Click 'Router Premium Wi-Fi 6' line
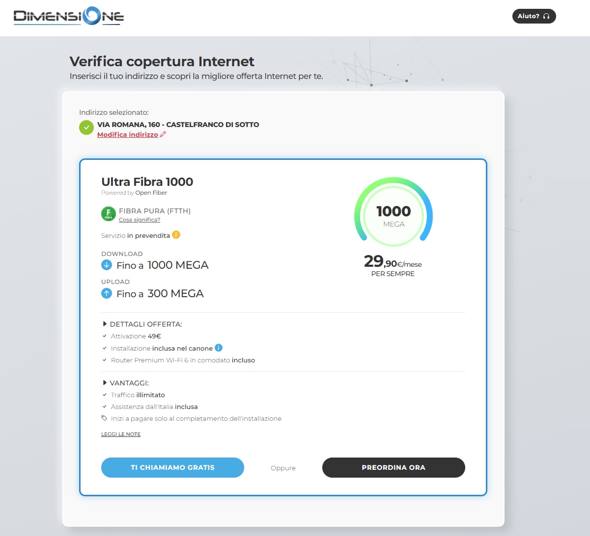This screenshot has width=590, height=536. (x=183, y=360)
